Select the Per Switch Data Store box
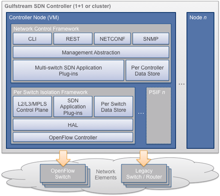Image resolution: width=220 pixels, height=196 pixels. 114,106
